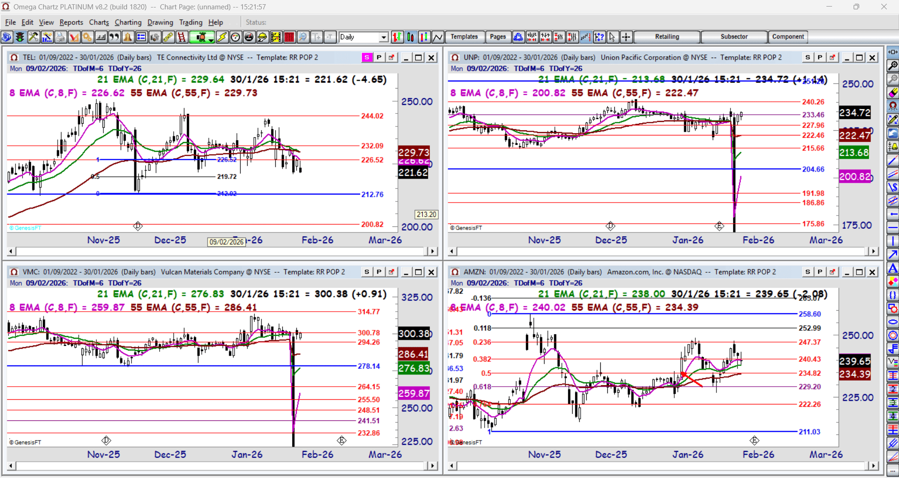
Task: Toggle the line chart style button
Action: click(x=438, y=37)
